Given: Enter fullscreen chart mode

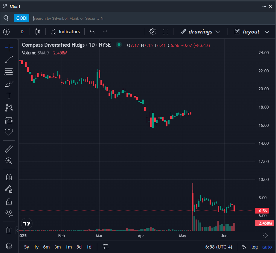Looking at the screenshot, I should [x=165, y=32].
